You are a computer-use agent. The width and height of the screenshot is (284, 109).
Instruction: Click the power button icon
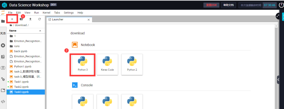click(281, 5)
